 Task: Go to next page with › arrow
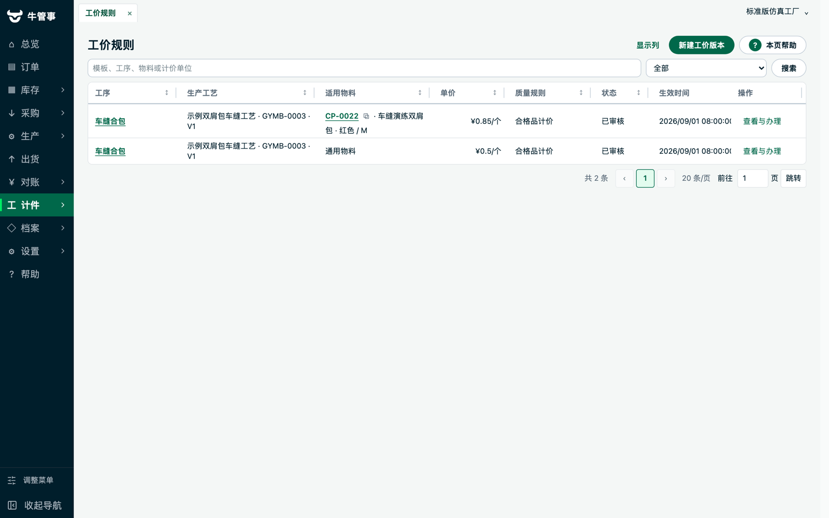pyautogui.click(x=666, y=178)
